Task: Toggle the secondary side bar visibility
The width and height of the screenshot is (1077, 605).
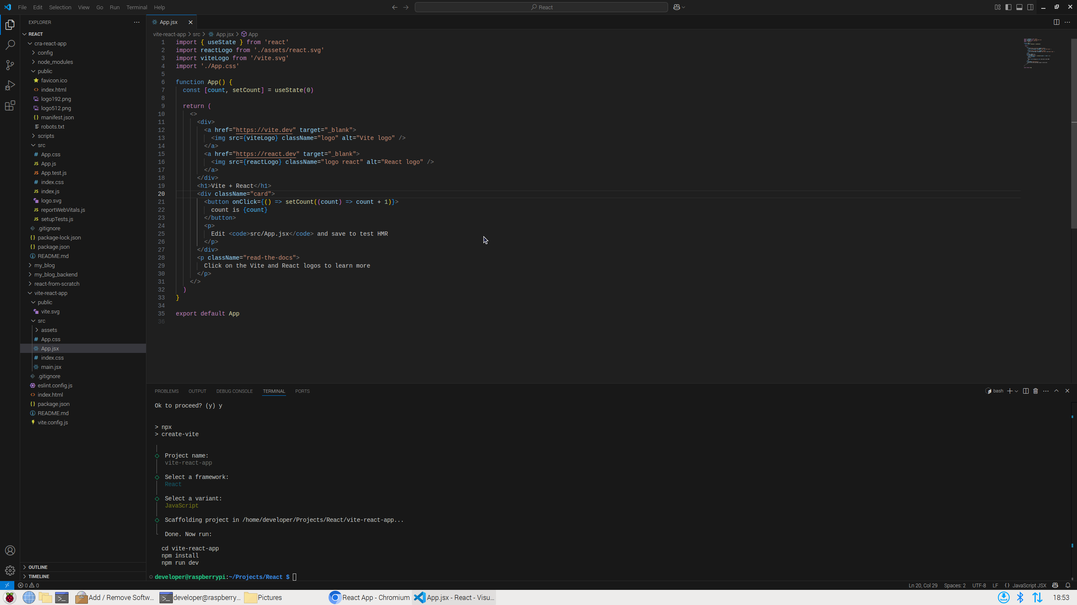Action: tap(1030, 7)
